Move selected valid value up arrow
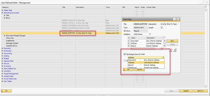This screenshot has height=96, width=210. (175, 50)
